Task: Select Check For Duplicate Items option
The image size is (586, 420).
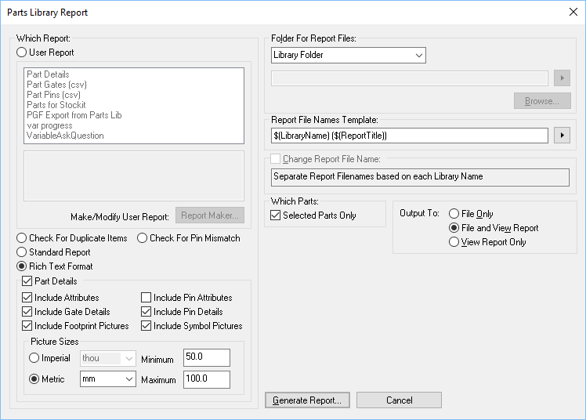Action: [22, 238]
